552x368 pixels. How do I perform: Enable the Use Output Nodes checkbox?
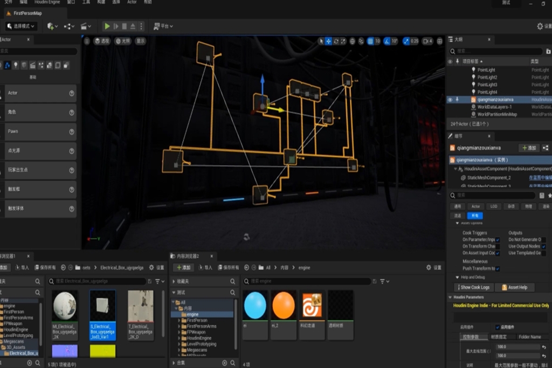point(543,247)
